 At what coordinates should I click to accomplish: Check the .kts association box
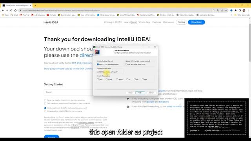click(x=135, y=79)
